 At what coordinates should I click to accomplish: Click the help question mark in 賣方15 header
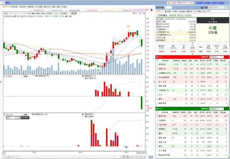tap(200, 109)
